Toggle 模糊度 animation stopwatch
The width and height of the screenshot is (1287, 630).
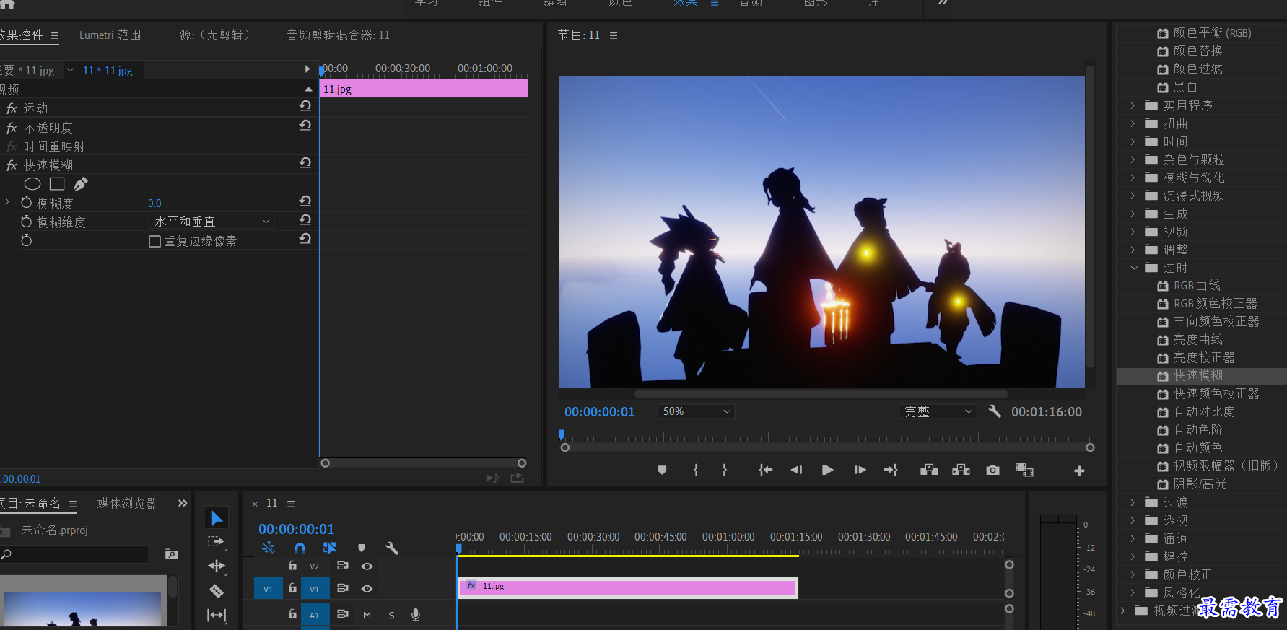(27, 203)
